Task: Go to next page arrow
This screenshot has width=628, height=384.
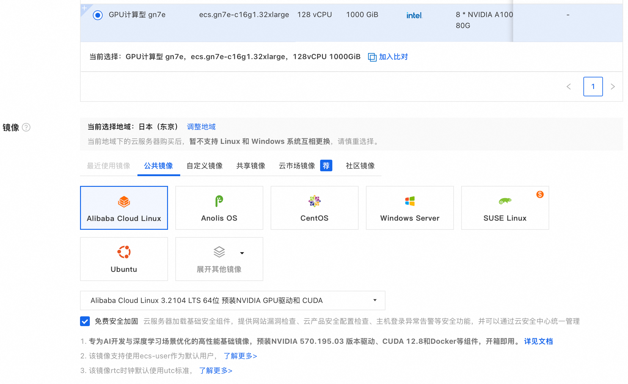Action: [613, 87]
